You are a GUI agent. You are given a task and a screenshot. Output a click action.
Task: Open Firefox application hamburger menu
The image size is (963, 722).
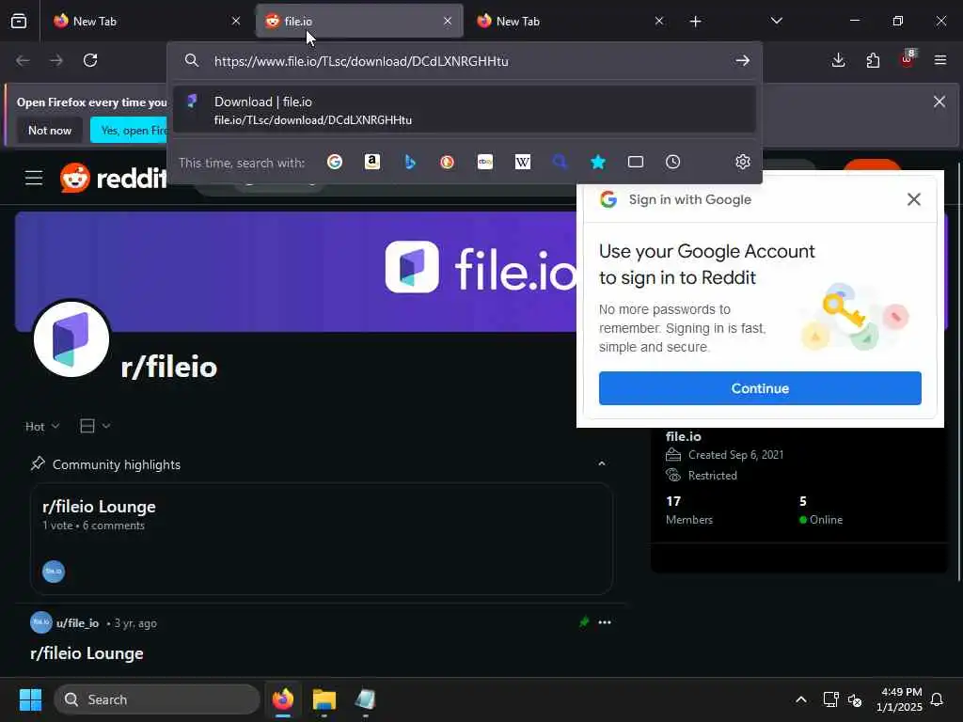pos(940,60)
